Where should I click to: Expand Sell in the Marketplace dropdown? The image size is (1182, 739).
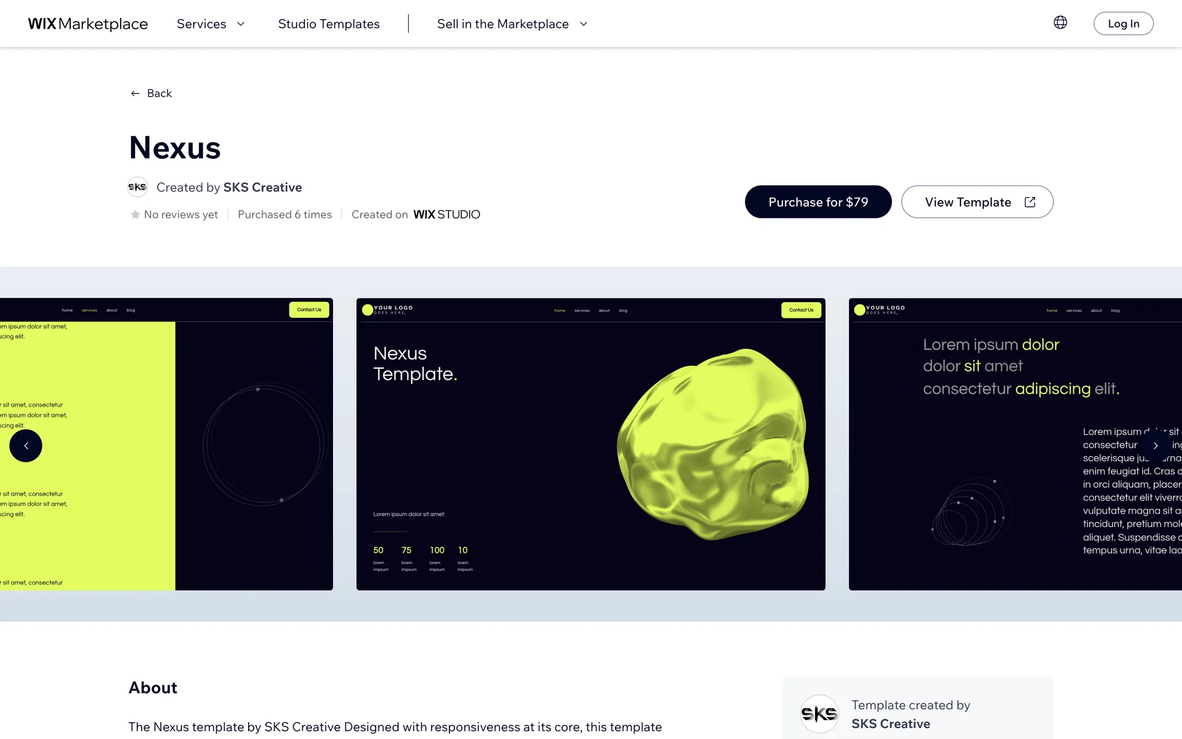click(x=503, y=24)
